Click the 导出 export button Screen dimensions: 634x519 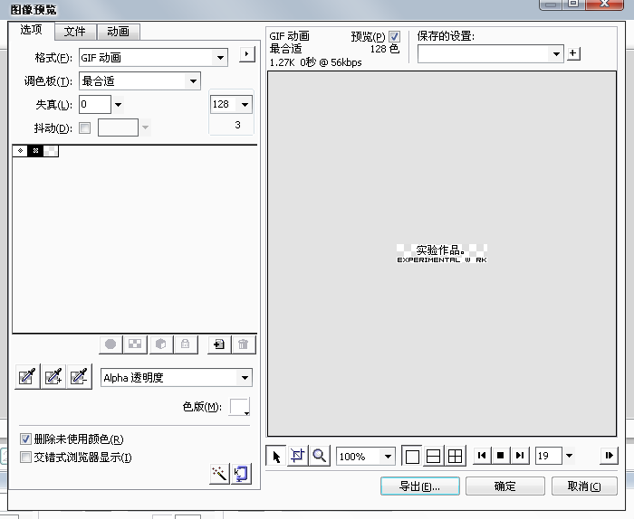point(419,486)
